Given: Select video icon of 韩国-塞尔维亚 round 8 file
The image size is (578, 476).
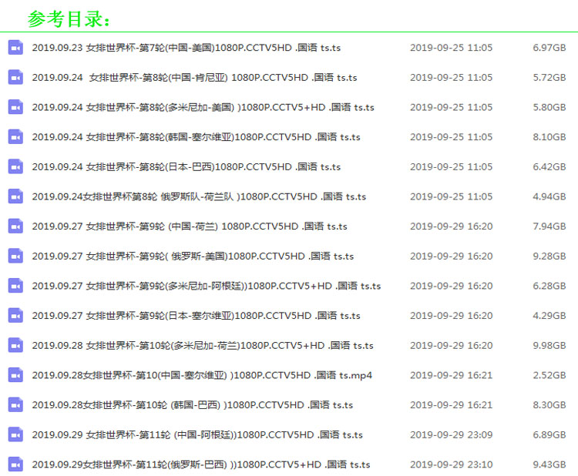Looking at the screenshot, I should [15, 137].
